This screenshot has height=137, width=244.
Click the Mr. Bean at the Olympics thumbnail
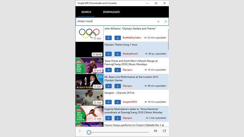pos(89,82)
